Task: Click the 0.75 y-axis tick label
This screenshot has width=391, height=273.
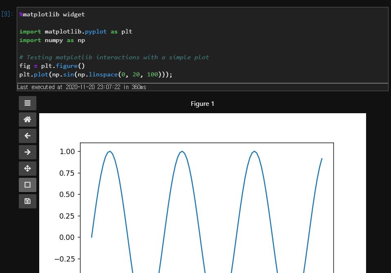Action: tap(67, 173)
